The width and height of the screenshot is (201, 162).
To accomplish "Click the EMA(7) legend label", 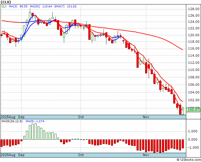I will coord(59,6).
